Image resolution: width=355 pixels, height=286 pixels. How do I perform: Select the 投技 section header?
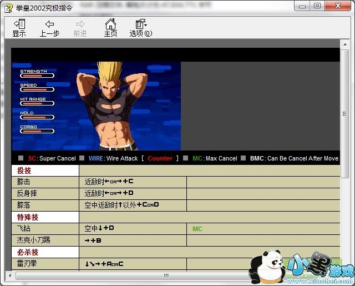(x=45, y=170)
